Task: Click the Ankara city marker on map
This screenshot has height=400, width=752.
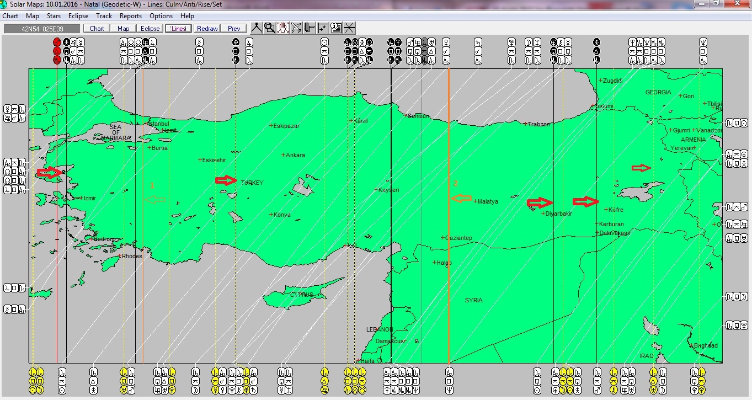Action: [284, 155]
